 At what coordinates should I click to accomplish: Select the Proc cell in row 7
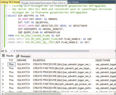pos(12,88)
